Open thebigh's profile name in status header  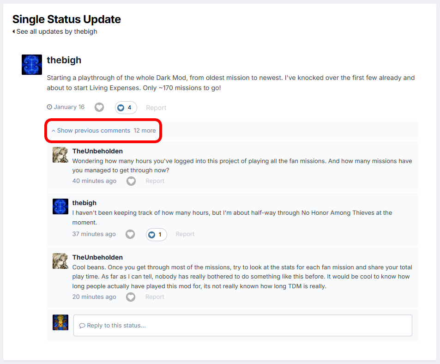point(64,60)
